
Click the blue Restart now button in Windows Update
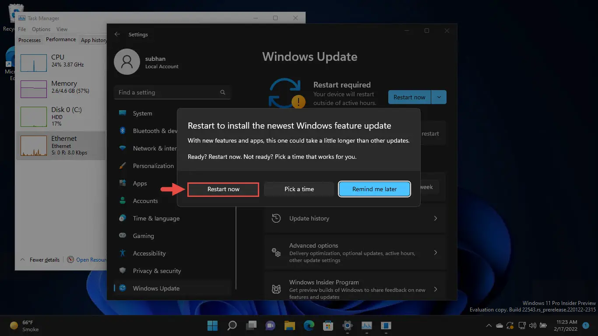click(409, 97)
